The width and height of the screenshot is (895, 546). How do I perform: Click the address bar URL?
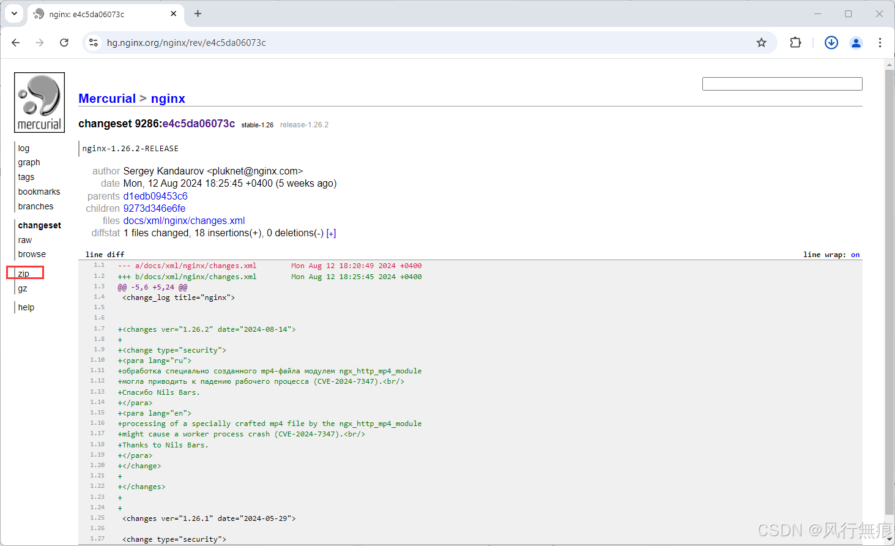(187, 42)
